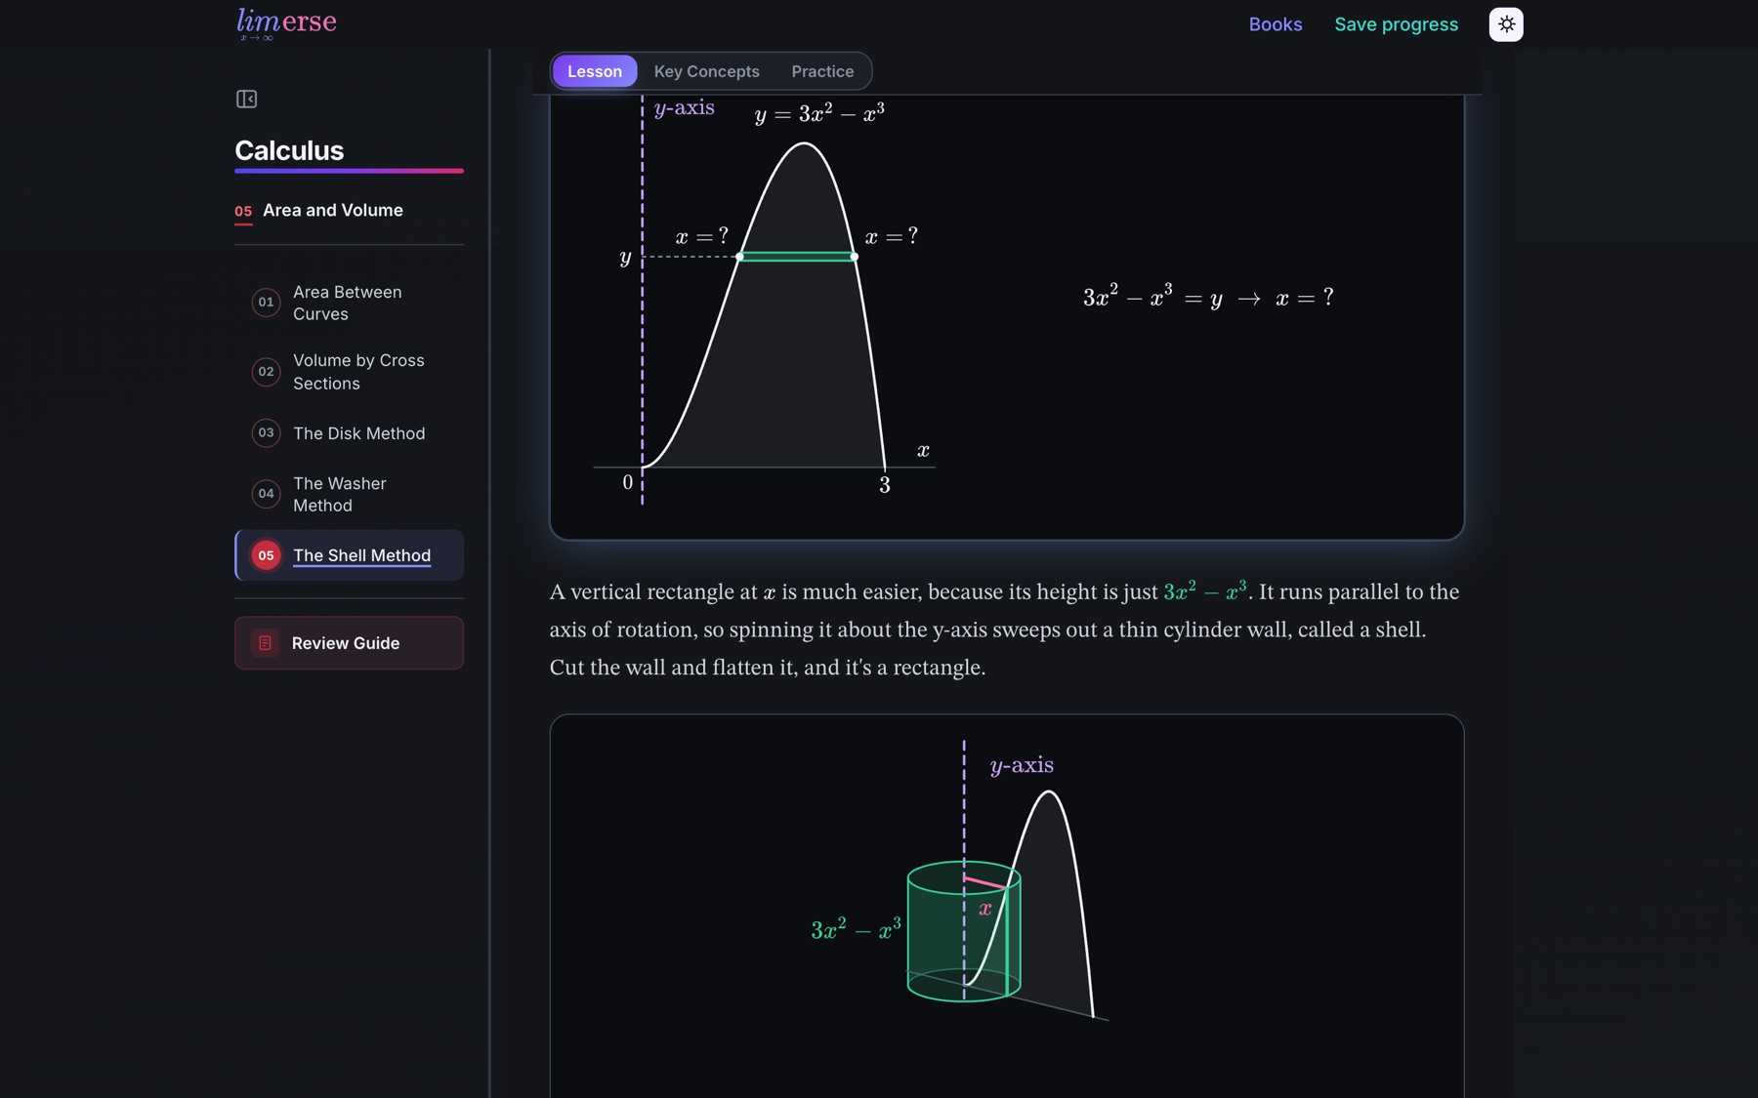Select The Shell Method lesson

click(348, 555)
